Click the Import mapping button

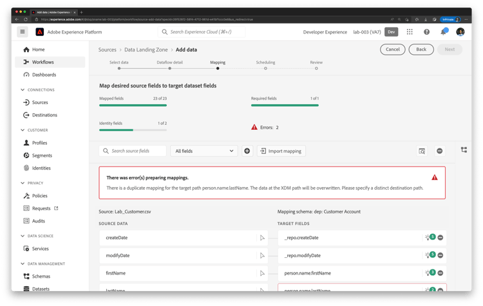coord(281,151)
